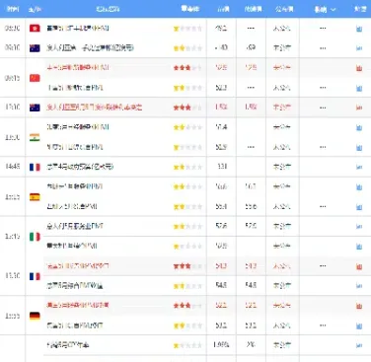Click the China flag icon
The image size is (371, 362).
(35, 78)
